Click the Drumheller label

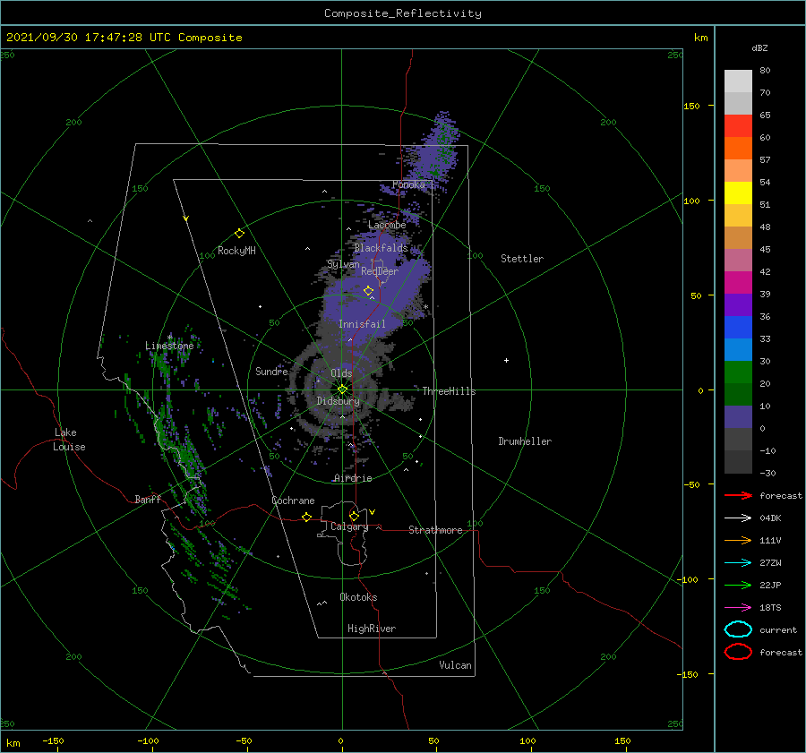pos(525,441)
